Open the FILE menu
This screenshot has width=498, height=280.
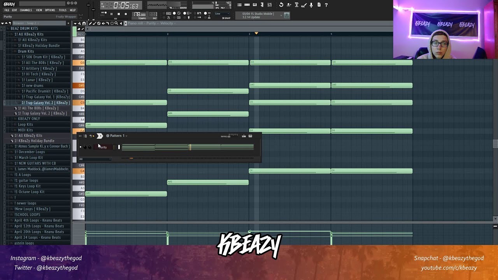click(7, 10)
